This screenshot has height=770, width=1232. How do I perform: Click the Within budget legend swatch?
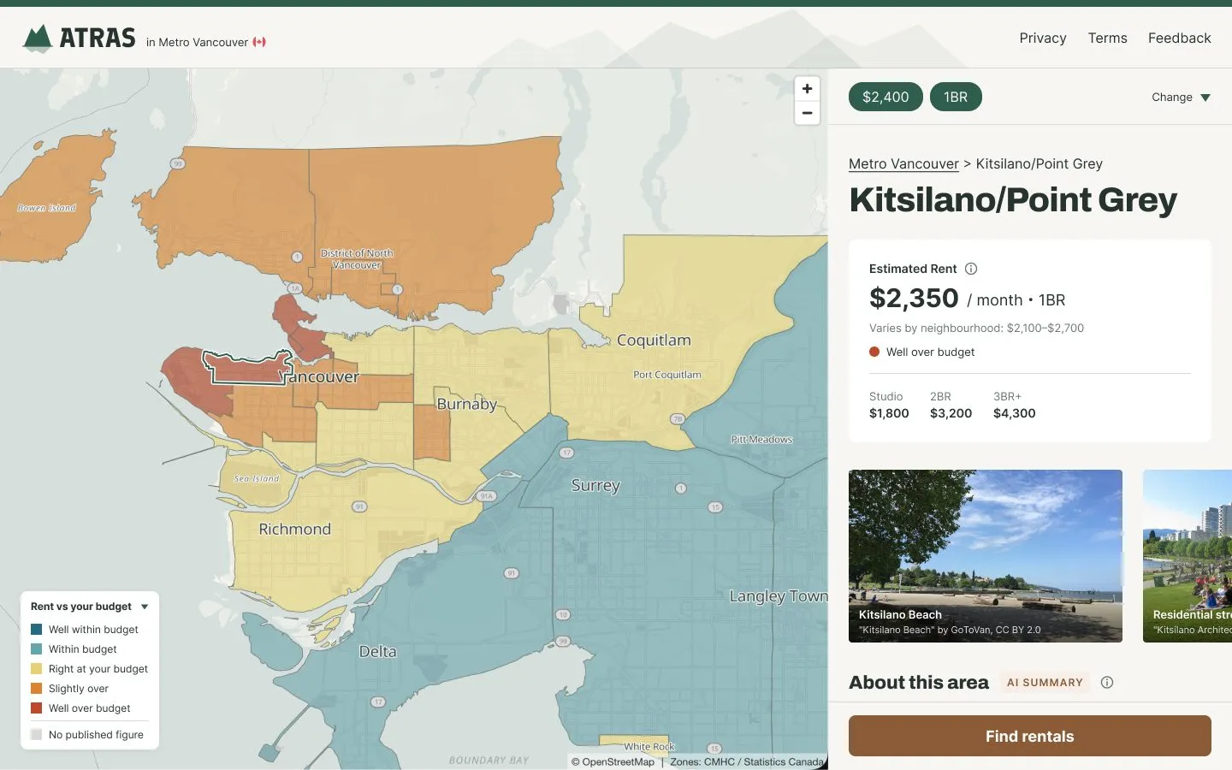(37, 649)
